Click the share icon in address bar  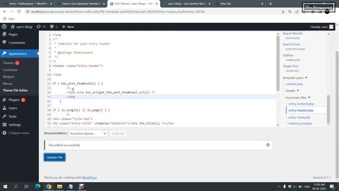pos(297,12)
